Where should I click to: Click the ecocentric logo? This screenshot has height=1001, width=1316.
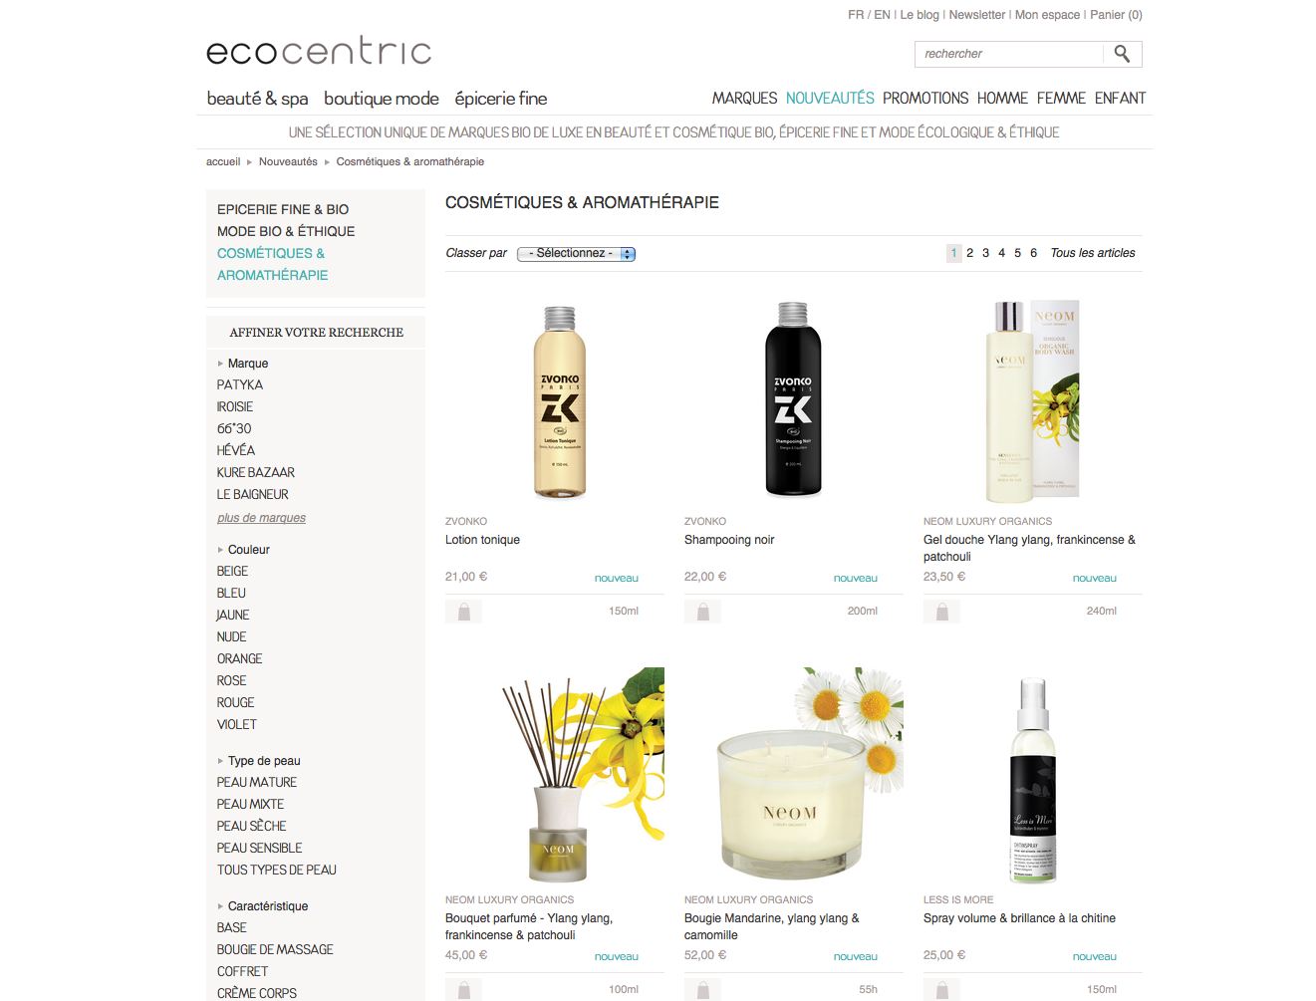point(319,51)
